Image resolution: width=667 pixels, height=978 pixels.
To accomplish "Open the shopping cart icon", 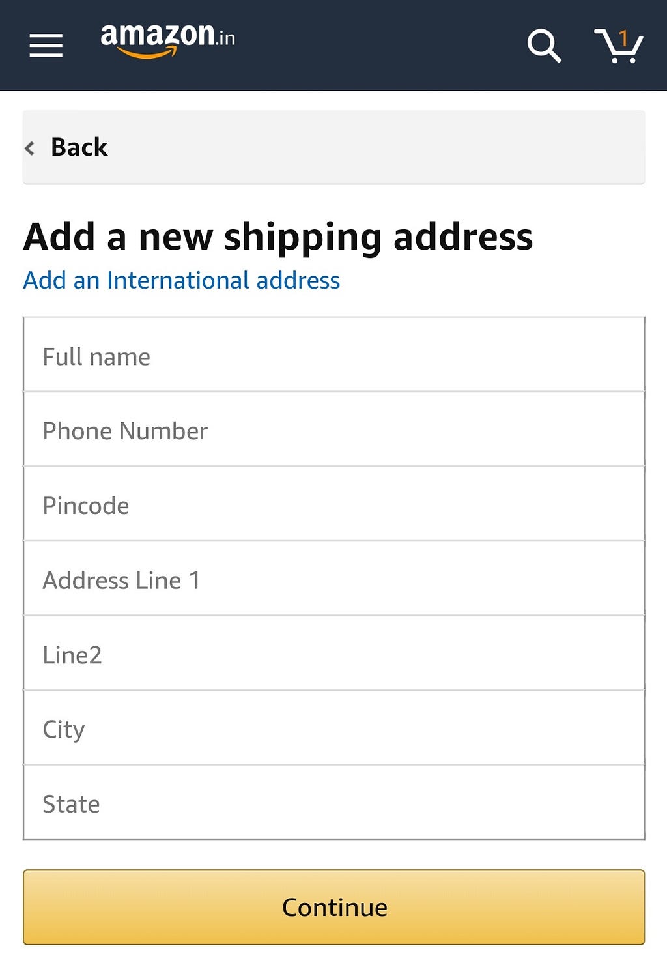I will click(617, 50).
